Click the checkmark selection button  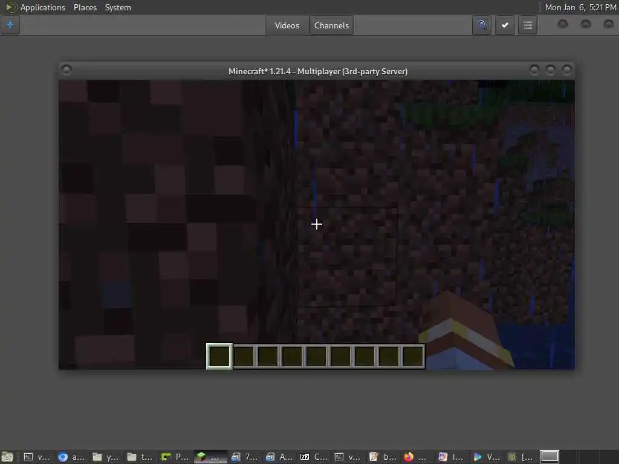pos(505,25)
